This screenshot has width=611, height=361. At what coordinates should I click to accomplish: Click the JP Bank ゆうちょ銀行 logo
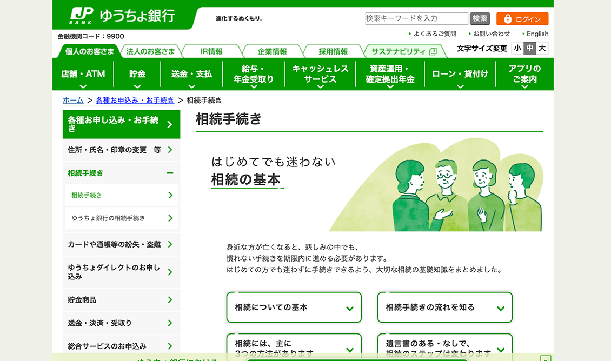click(x=122, y=16)
